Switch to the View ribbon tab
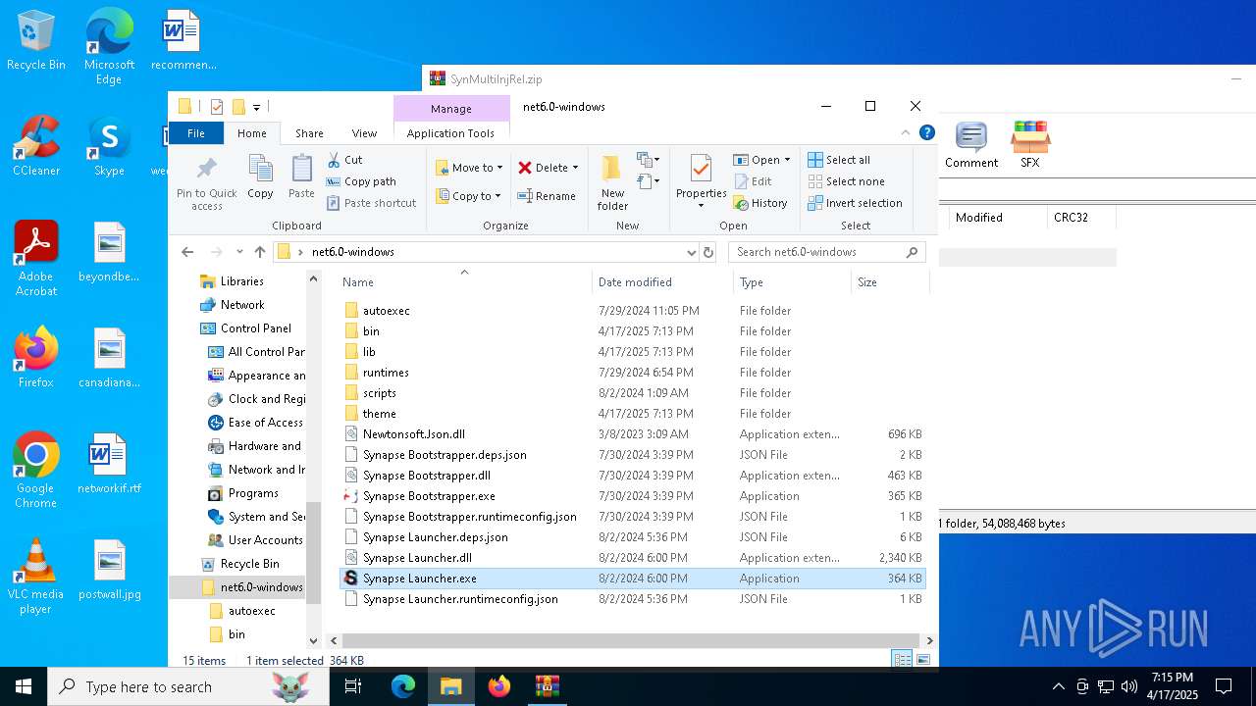The width and height of the screenshot is (1256, 706). pyautogui.click(x=364, y=133)
